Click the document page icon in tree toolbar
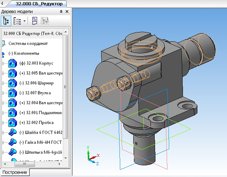Screen dimensions: 227x177 (x=35, y=21)
